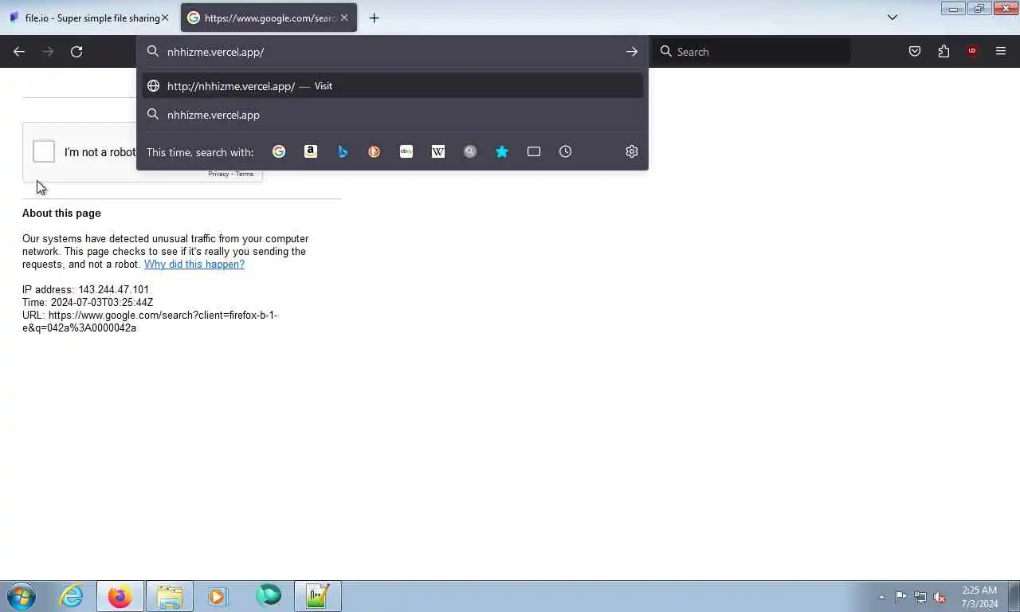Open the Why did this happen? link

[194, 264]
